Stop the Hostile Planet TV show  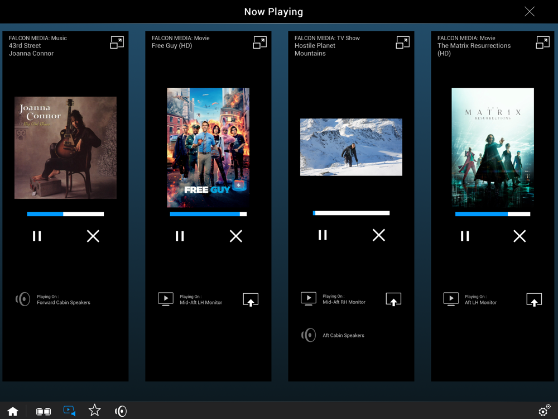coord(379,235)
